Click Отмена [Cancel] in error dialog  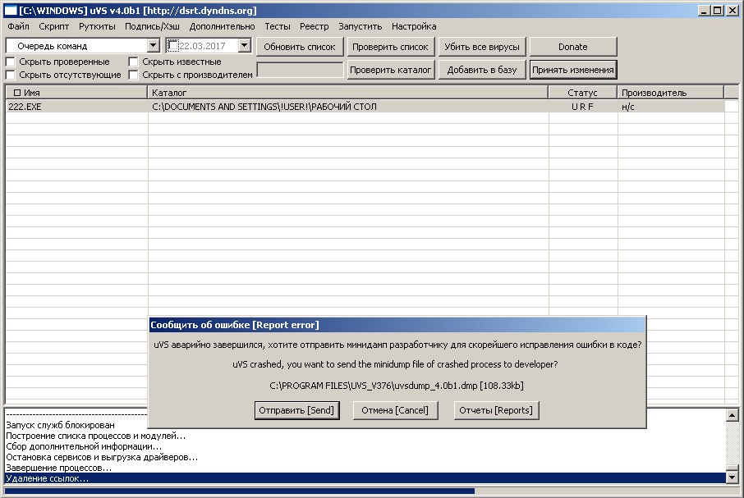(395, 410)
